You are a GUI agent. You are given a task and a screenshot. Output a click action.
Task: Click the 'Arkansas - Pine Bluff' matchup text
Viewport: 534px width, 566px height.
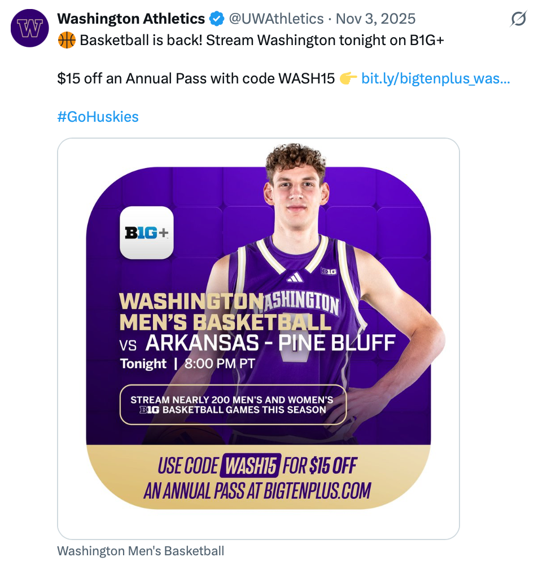[270, 342]
